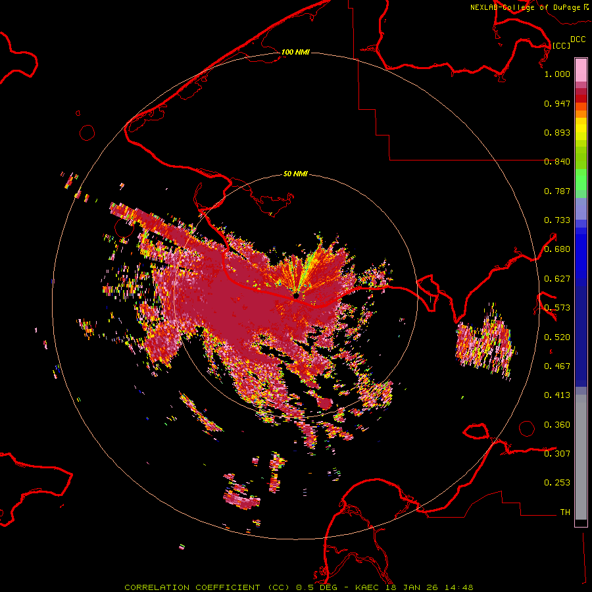Click the 0.253 scale value
The height and width of the screenshot is (592, 592).
coord(557,483)
